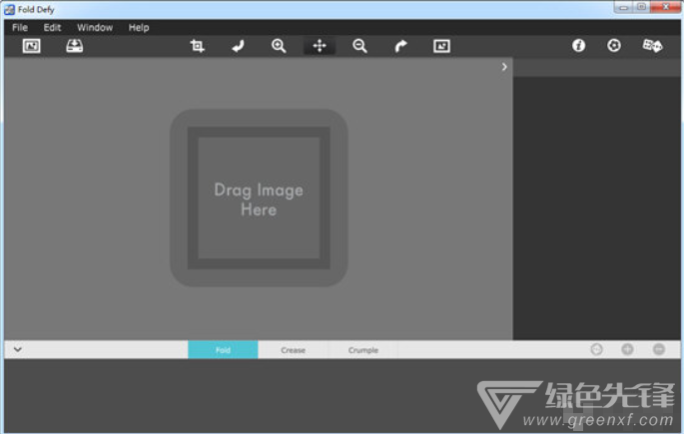
Task: Collapse the right side panel chevron
Action: (504, 67)
